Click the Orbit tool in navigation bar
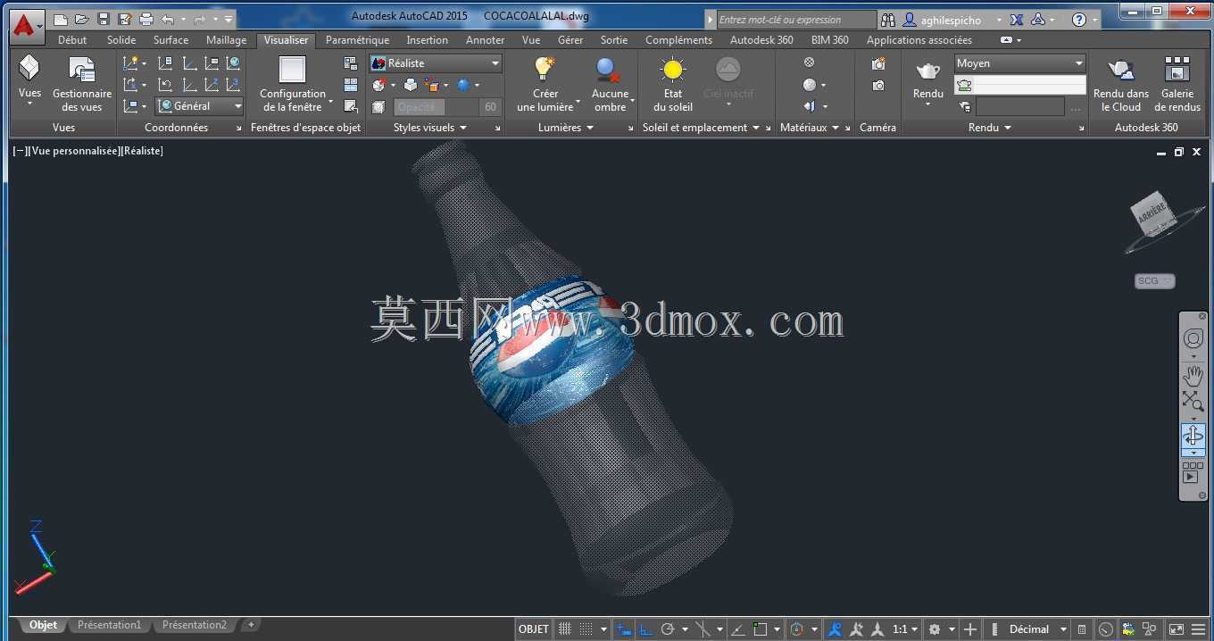The width and height of the screenshot is (1214, 641). tap(1193, 436)
